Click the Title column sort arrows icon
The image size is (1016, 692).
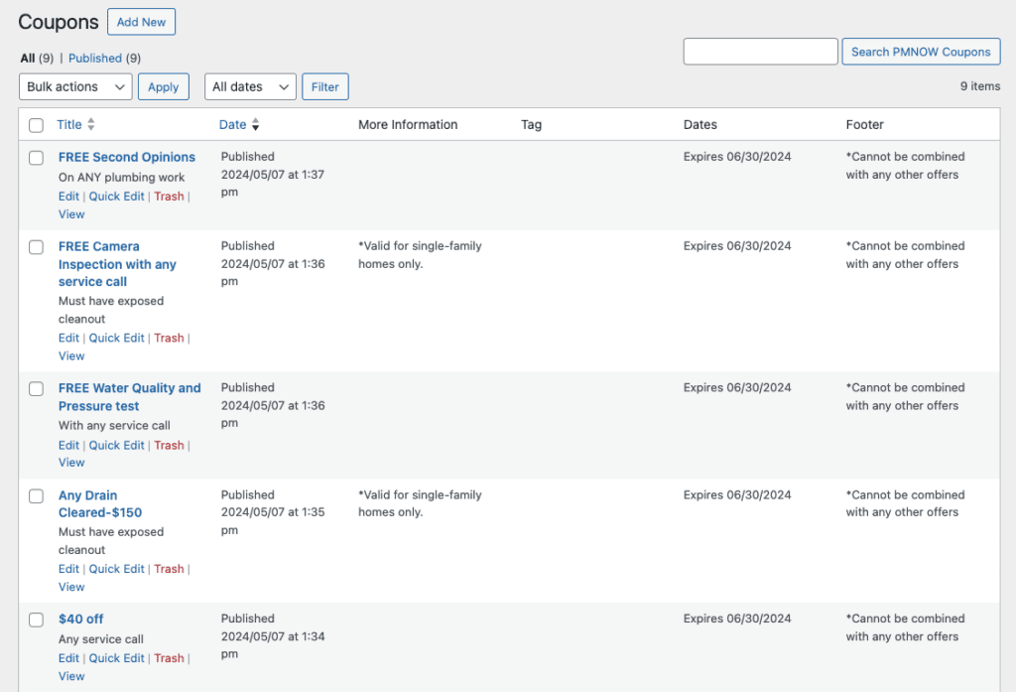91,125
